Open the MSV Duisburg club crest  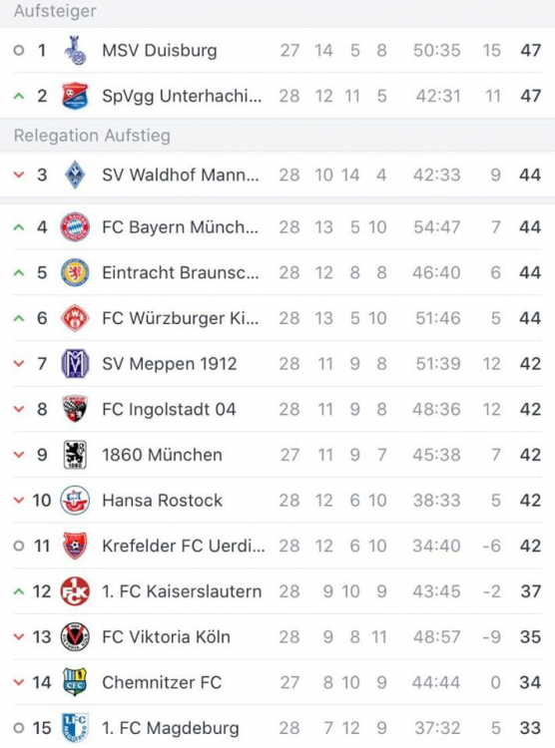click(x=75, y=50)
